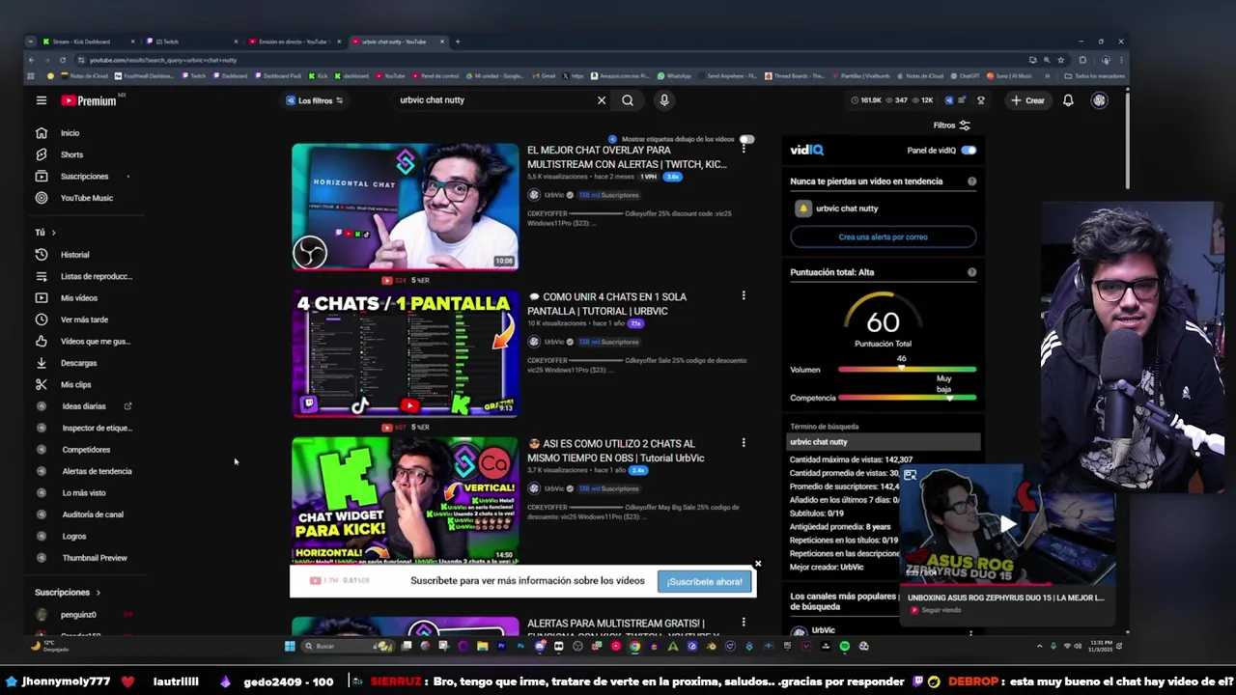The image size is (1236, 695).
Task: Click the Windows Start button
Action: click(290, 646)
